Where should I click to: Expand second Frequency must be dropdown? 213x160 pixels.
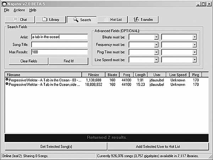click(195, 45)
